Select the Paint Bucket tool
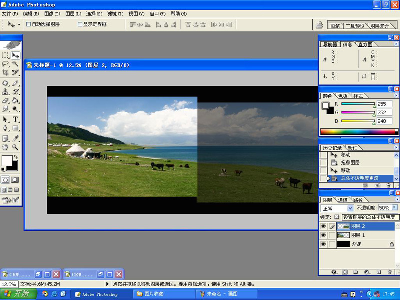The height and width of the screenshot is (300, 400). (x=16, y=100)
